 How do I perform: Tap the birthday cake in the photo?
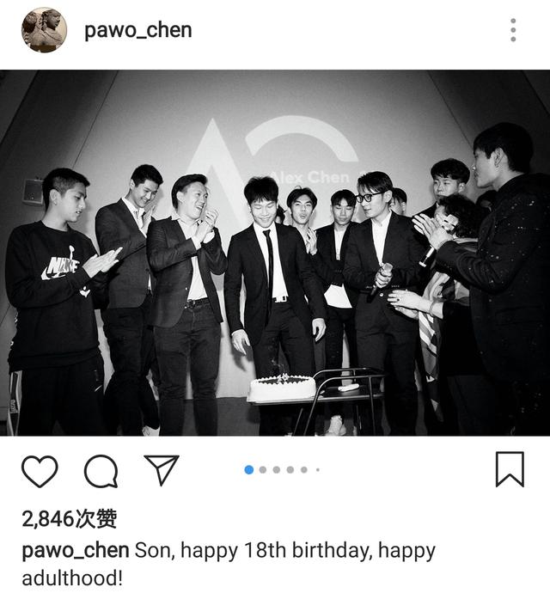click(282, 388)
